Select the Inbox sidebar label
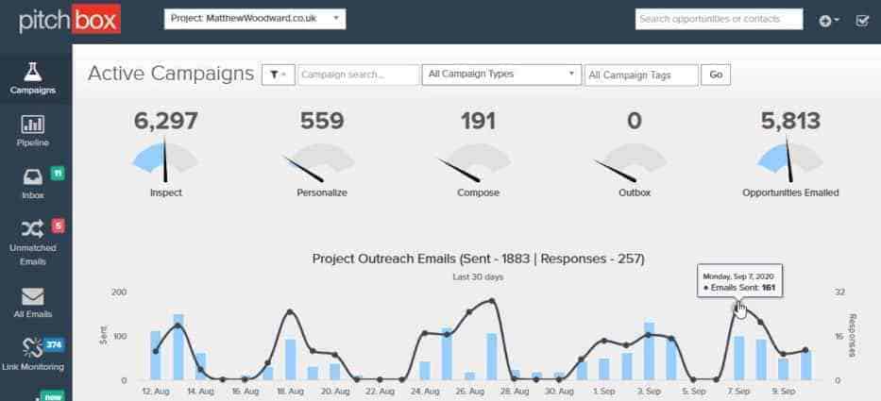This screenshot has height=401, width=881. [x=33, y=195]
